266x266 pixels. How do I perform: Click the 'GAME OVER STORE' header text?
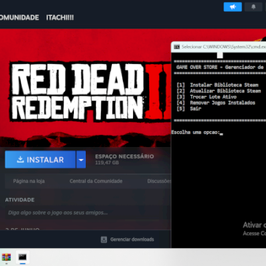pyautogui.click(x=197, y=67)
